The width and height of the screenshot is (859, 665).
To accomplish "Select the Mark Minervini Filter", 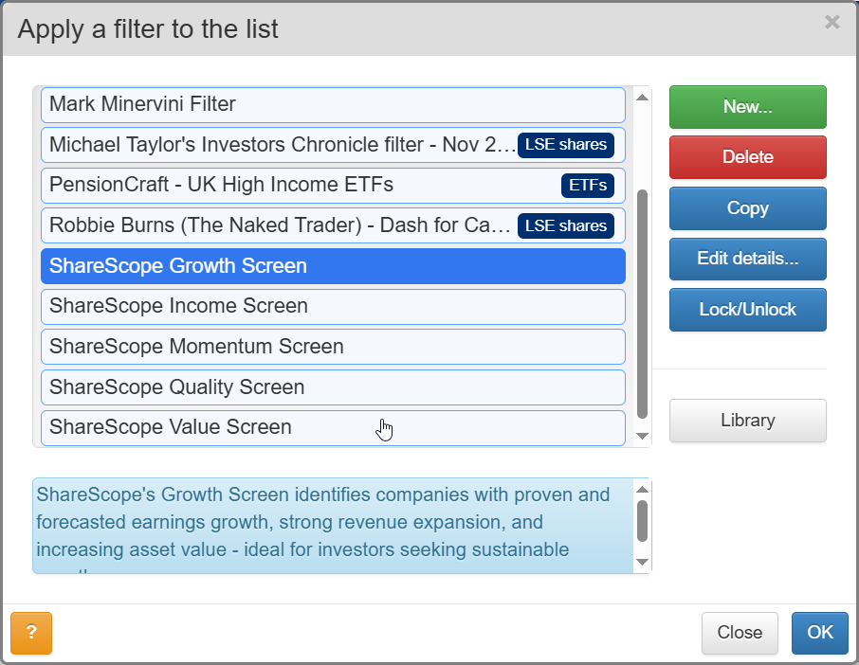I will pos(333,104).
